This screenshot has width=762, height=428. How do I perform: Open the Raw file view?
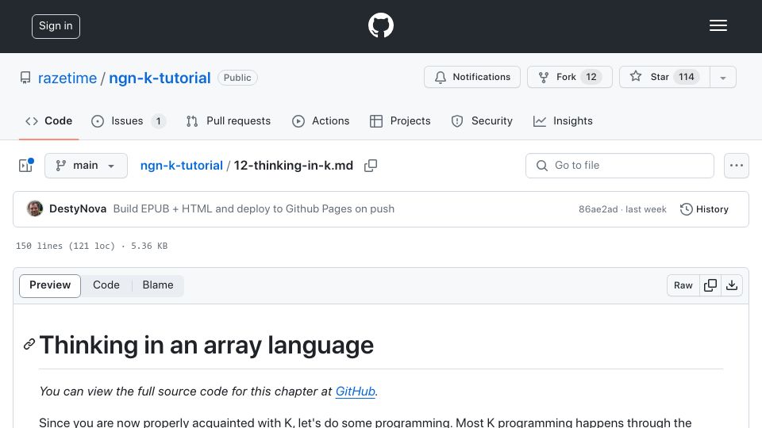(x=683, y=285)
